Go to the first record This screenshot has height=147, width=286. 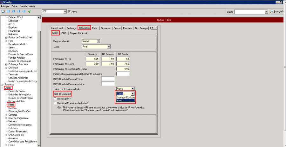[8, 11]
